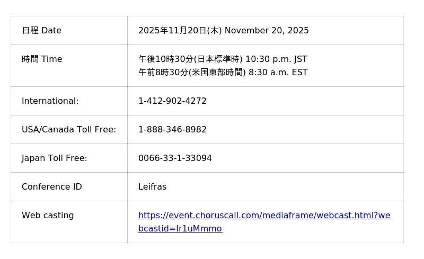The image size is (424, 259).
Task: Click the "November 20, 2025" date text
Action: pyautogui.click(x=267, y=31)
